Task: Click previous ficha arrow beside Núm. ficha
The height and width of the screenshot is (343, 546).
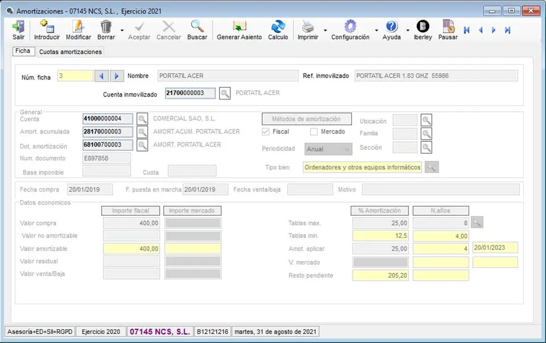Action: [x=101, y=76]
